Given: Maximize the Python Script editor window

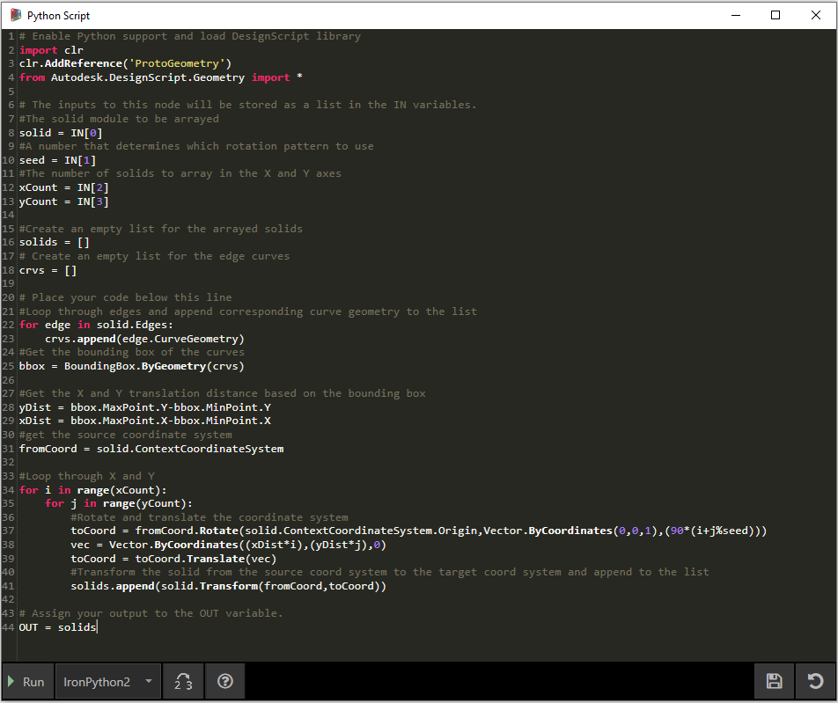Looking at the screenshot, I should (776, 15).
